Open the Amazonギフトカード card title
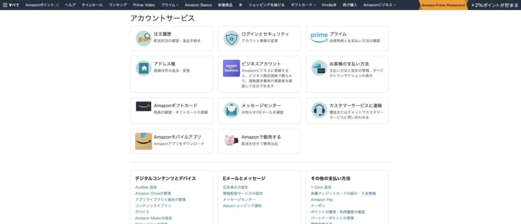The height and width of the screenshot is (224, 521). 176,105
